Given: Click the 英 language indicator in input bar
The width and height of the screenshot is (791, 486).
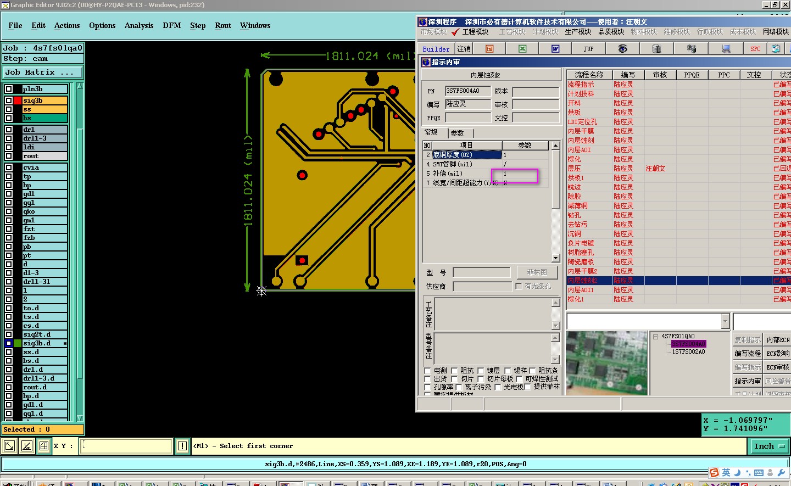Looking at the screenshot, I should click(726, 473).
